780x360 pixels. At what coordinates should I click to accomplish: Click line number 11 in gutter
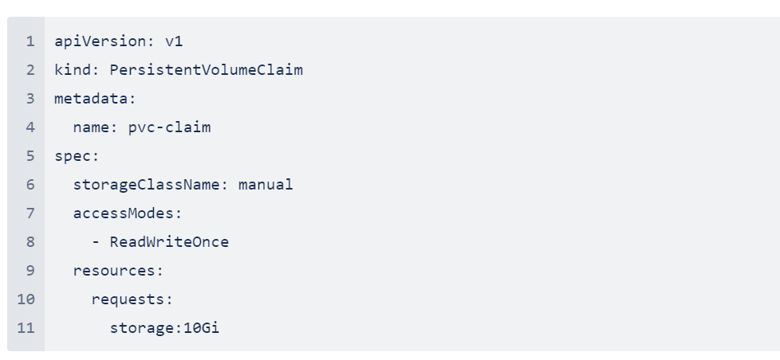point(26,328)
